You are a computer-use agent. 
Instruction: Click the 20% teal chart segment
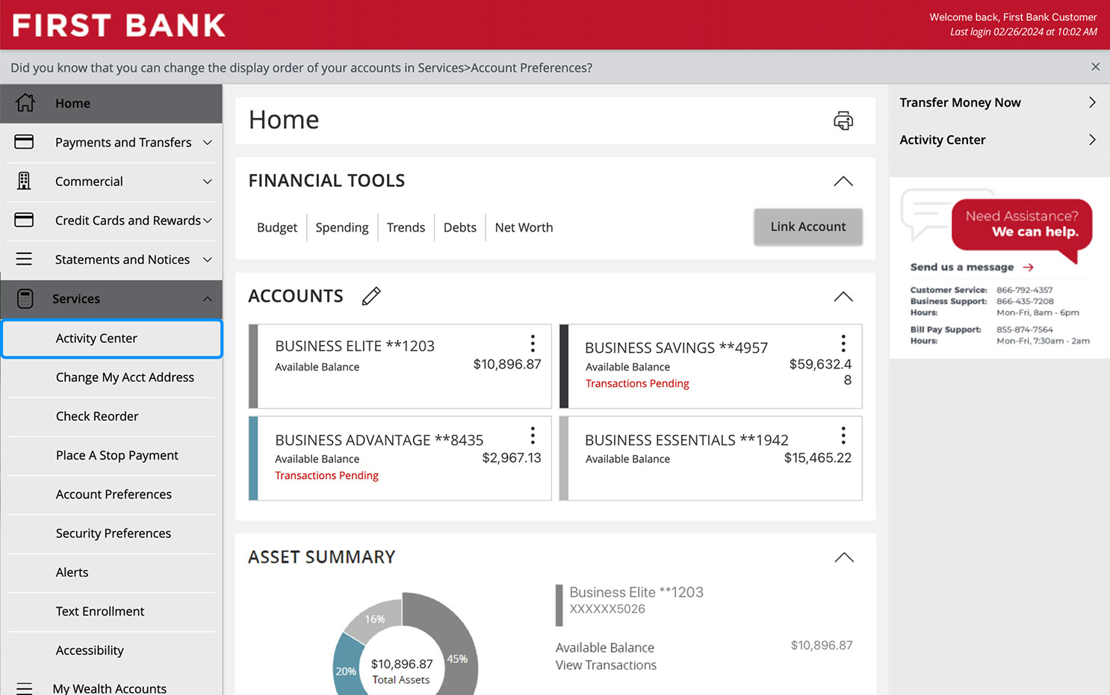point(346,670)
